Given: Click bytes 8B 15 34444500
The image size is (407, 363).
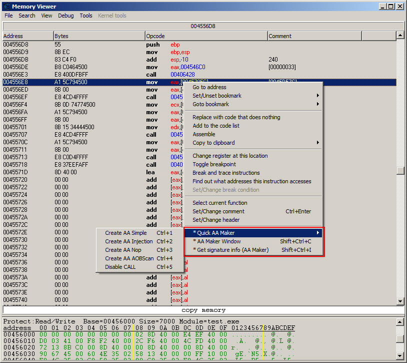Looking at the screenshot, I should pos(74,127).
